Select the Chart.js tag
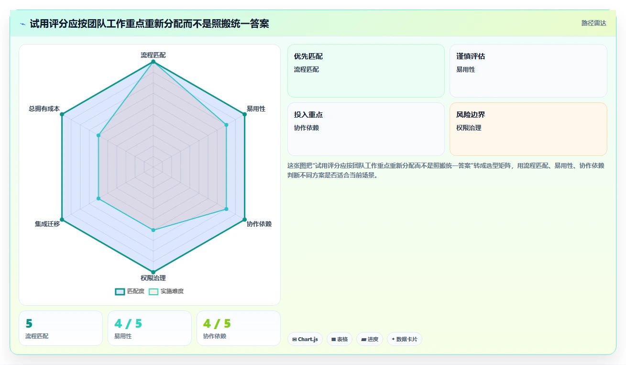This screenshot has height=365, width=626. coord(305,339)
